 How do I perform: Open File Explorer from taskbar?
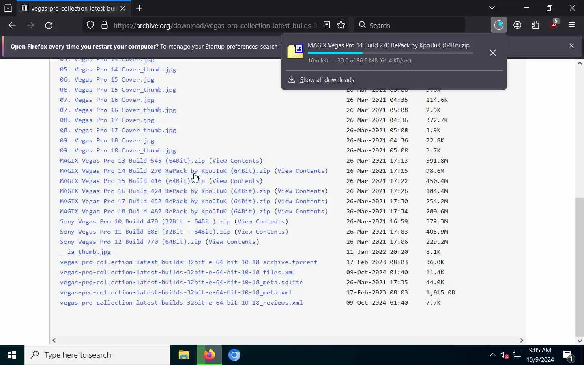[x=184, y=355]
